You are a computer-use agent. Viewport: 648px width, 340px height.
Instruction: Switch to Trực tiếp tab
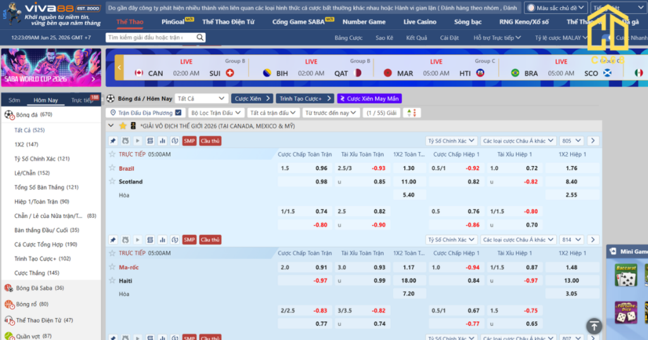pyautogui.click(x=82, y=100)
